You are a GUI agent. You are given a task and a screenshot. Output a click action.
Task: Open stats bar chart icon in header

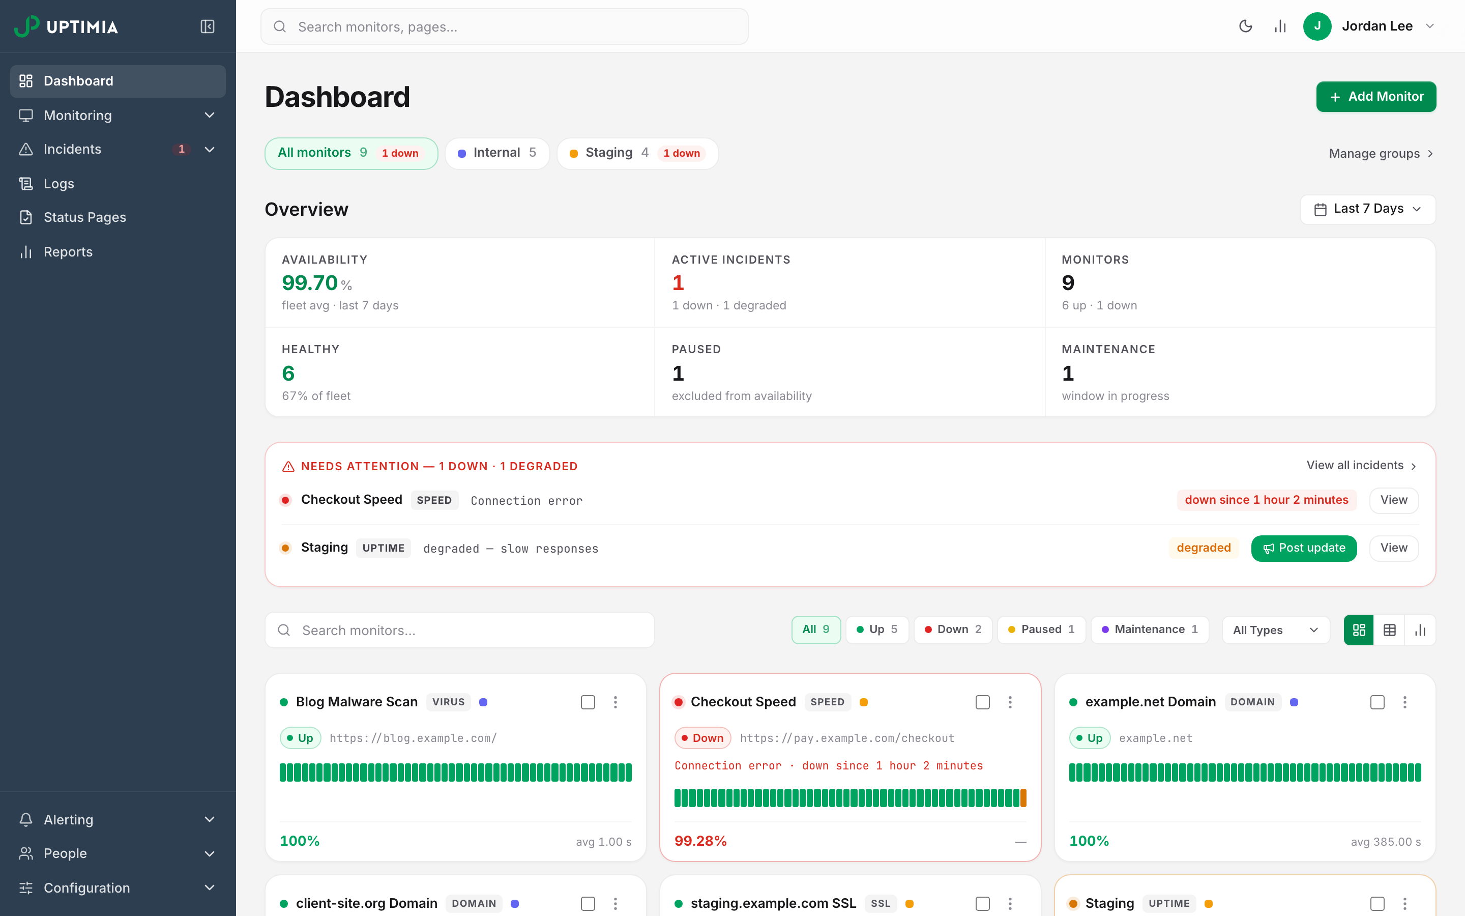tap(1280, 26)
